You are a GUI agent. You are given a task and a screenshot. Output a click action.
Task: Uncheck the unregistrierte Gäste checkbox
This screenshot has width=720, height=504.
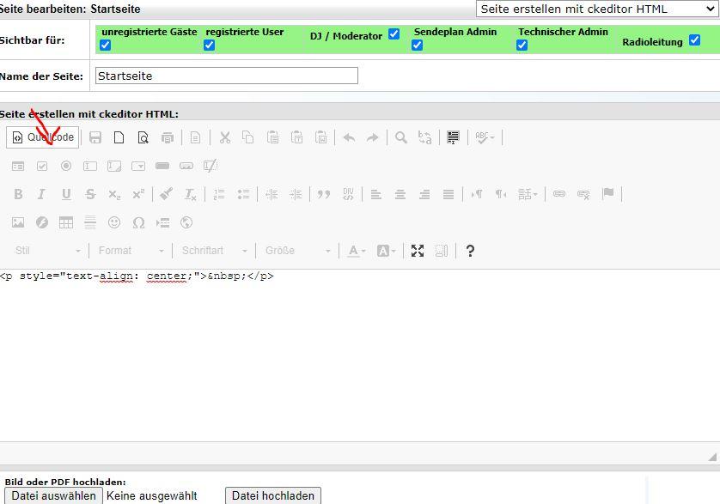[106, 46]
